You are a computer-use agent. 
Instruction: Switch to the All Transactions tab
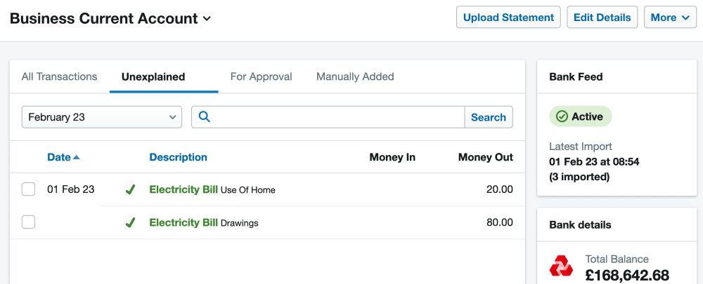pos(59,76)
